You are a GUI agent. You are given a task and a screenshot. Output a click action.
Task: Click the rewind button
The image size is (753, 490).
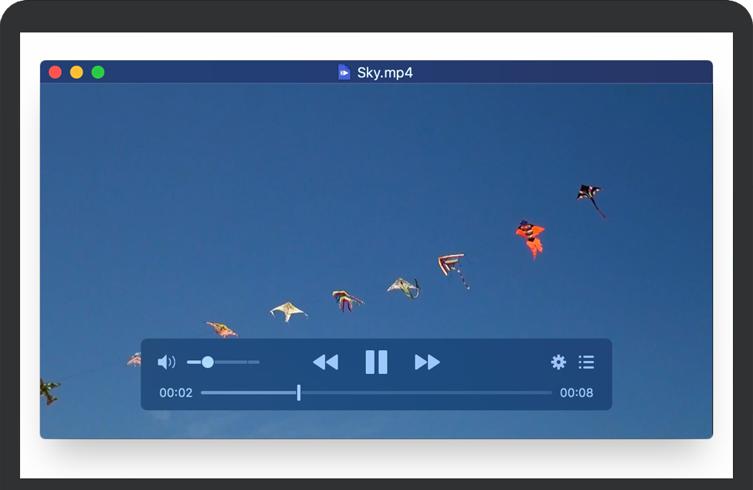coord(325,362)
